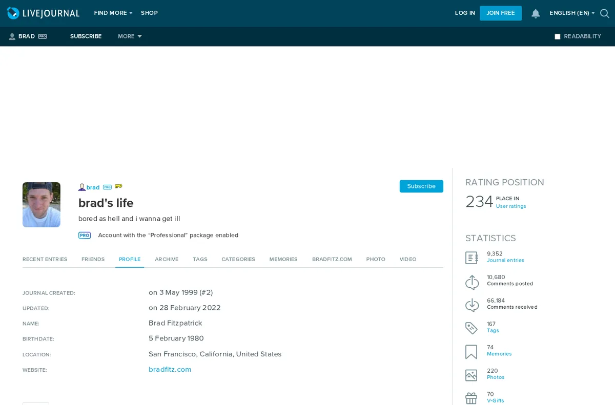The width and height of the screenshot is (615, 405).
Task: Click the Join Free button
Action: click(x=501, y=13)
